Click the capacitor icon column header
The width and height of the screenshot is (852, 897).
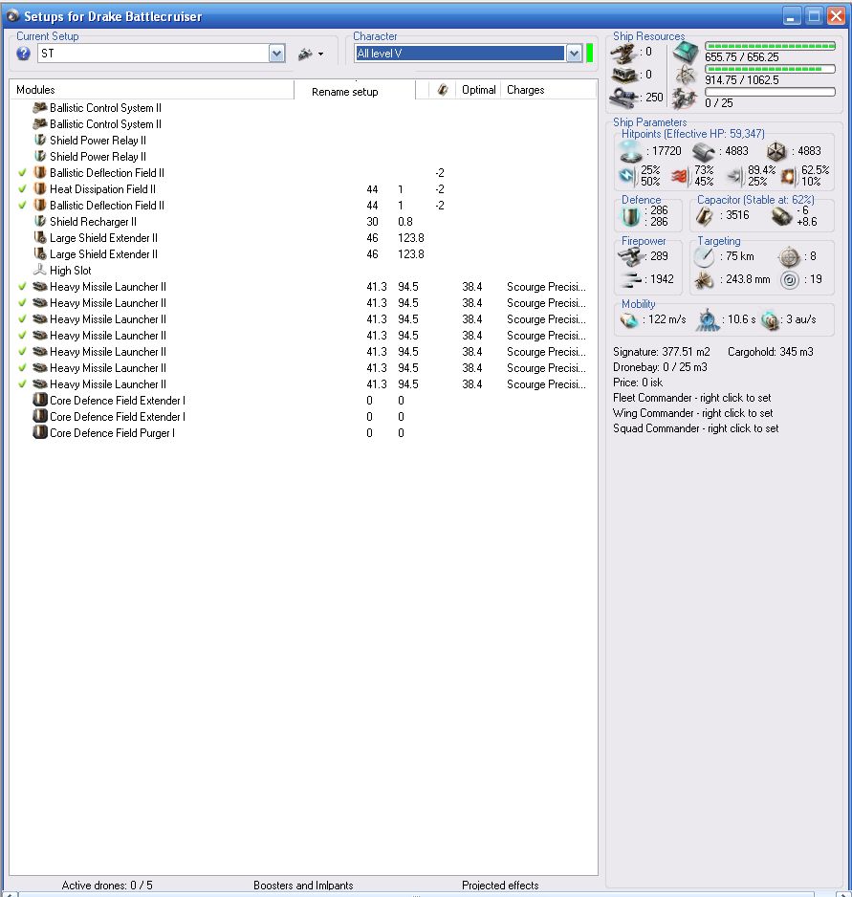coord(442,90)
